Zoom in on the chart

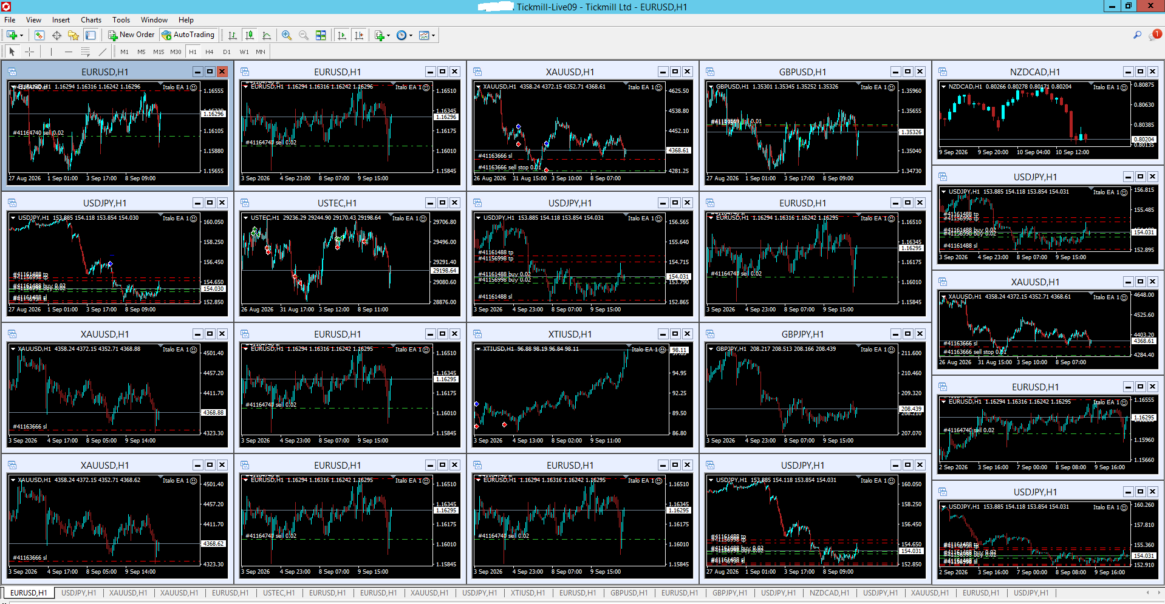287,35
